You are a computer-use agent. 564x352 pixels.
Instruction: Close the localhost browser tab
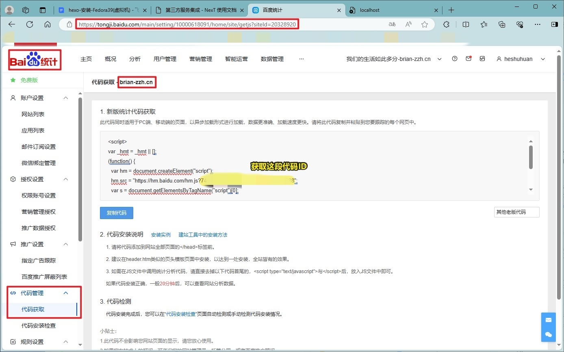[x=436, y=10]
